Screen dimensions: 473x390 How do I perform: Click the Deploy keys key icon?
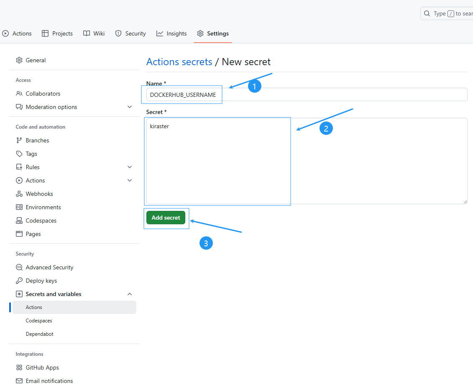[x=19, y=281]
